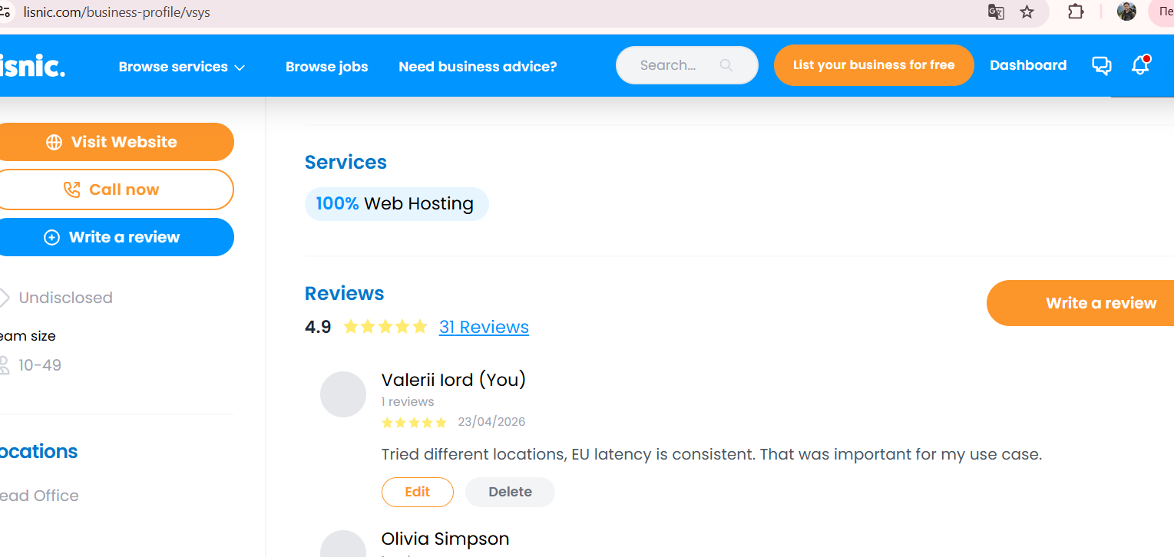The width and height of the screenshot is (1174, 557).
Task: Click the translate page icon in address bar
Action: point(996,12)
